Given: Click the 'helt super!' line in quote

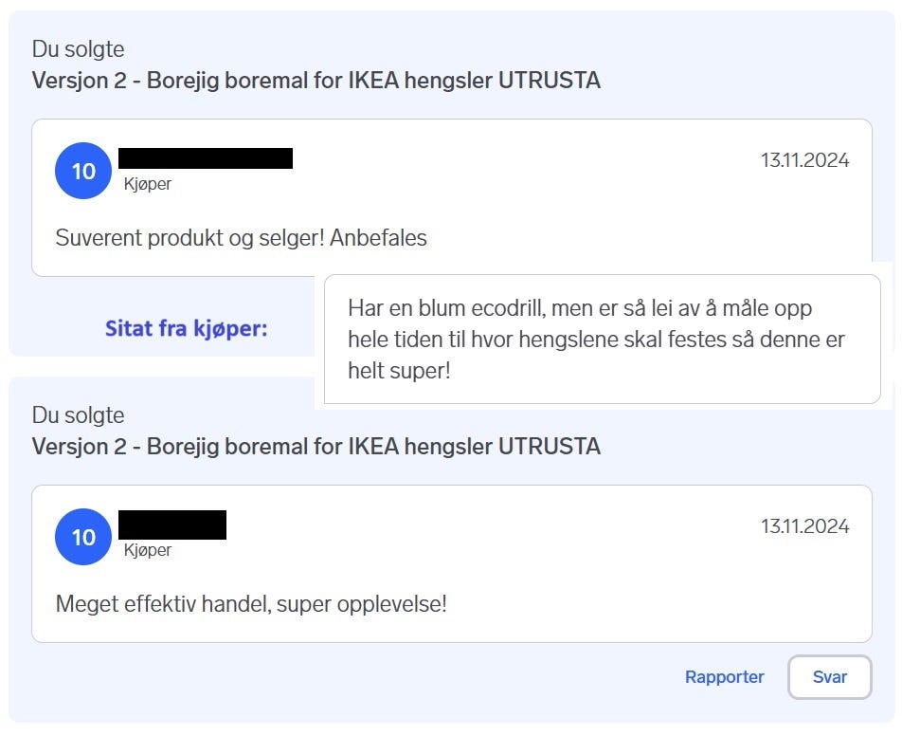Looking at the screenshot, I should pyautogui.click(x=399, y=371).
